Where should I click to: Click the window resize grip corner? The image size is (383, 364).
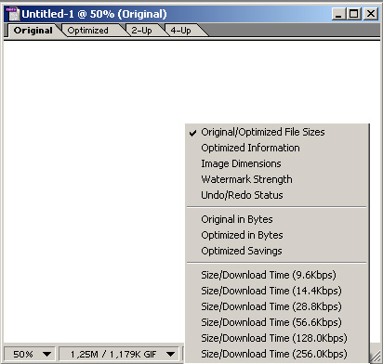pos(376,357)
